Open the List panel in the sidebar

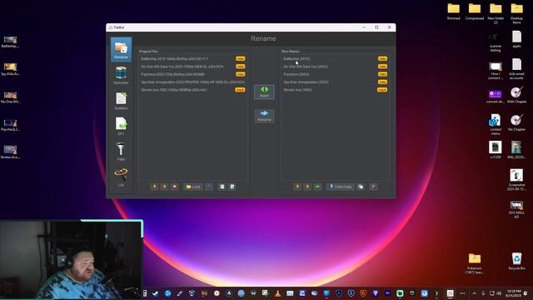click(121, 177)
